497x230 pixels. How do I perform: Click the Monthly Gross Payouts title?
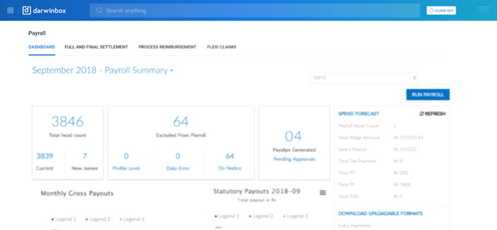[77, 193]
